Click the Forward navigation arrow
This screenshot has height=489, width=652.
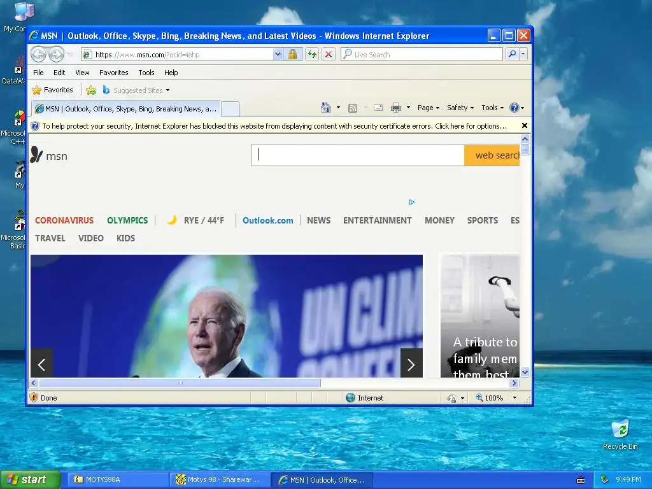pyautogui.click(x=57, y=55)
